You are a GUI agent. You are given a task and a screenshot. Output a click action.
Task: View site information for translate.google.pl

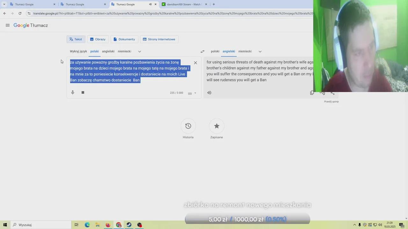29,13
